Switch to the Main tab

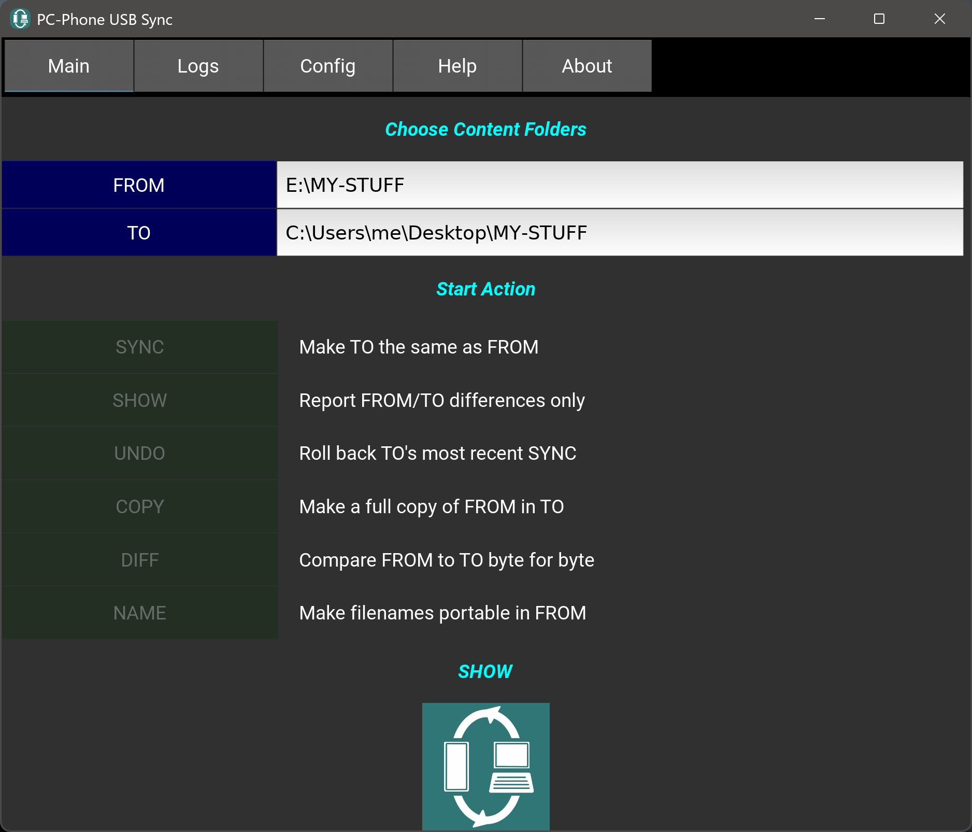69,66
